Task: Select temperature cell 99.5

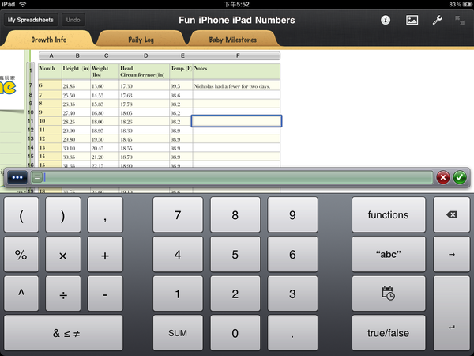Action: coord(182,86)
